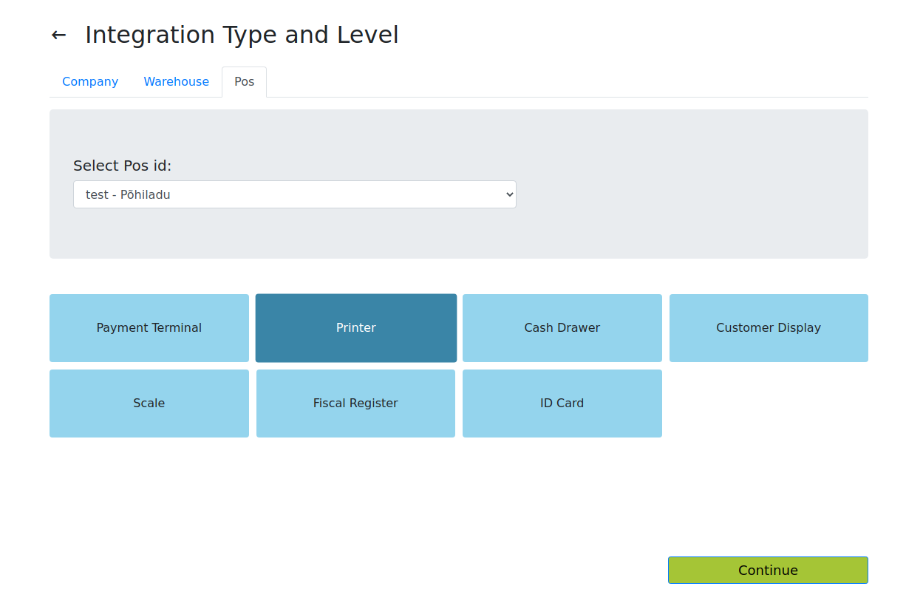Pick the Cash Drawer tile
Viewport: 923px width, 589px height.
[562, 328]
